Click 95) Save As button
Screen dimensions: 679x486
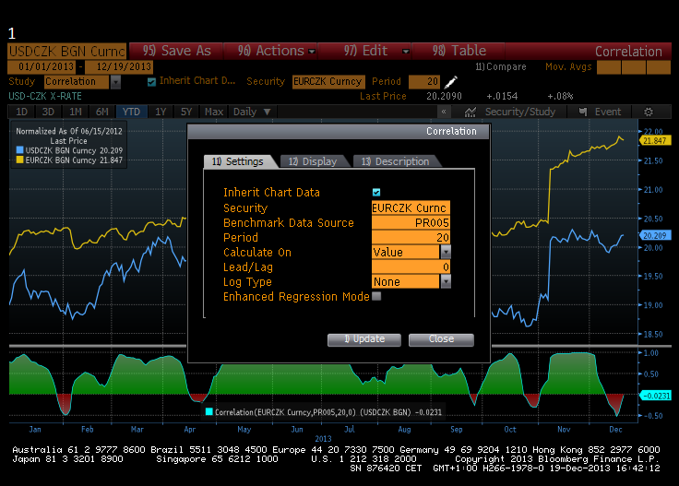pyautogui.click(x=177, y=51)
